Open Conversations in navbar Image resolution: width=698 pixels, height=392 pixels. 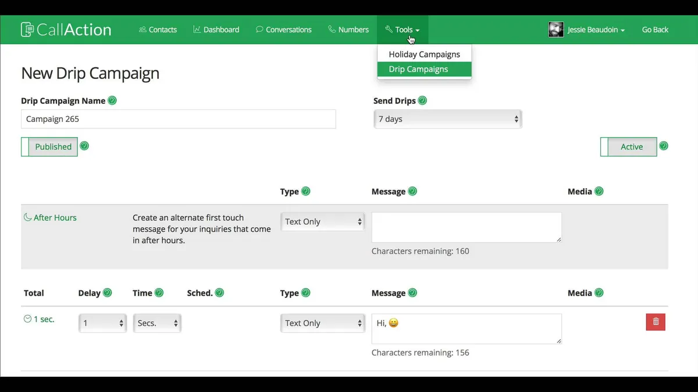click(x=283, y=30)
